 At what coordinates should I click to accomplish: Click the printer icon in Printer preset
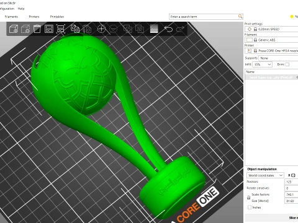pos(250,51)
